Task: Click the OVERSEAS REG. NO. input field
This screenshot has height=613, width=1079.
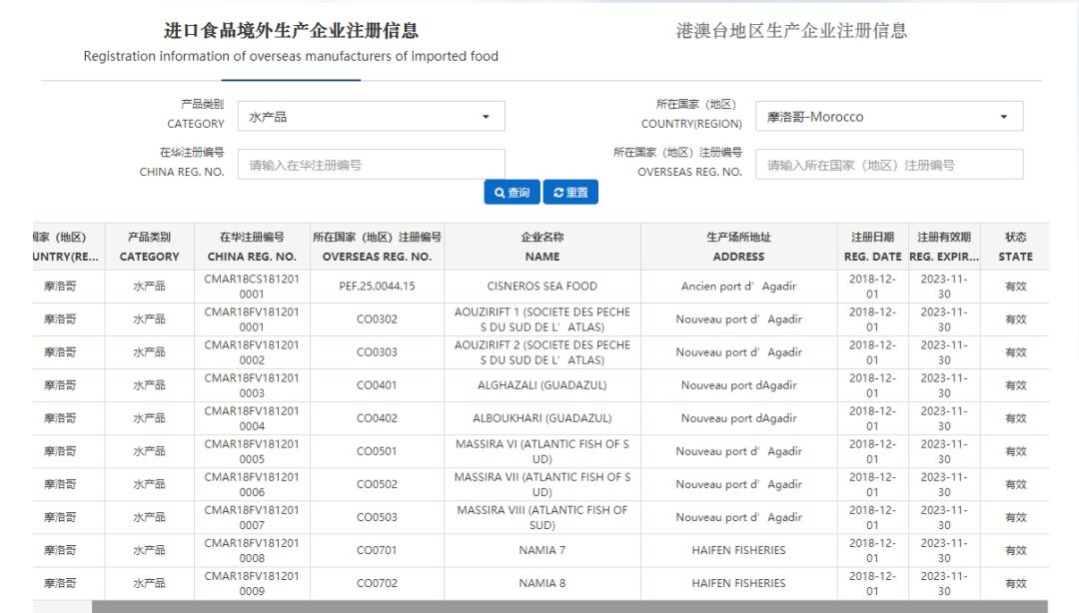Action: tap(889, 163)
